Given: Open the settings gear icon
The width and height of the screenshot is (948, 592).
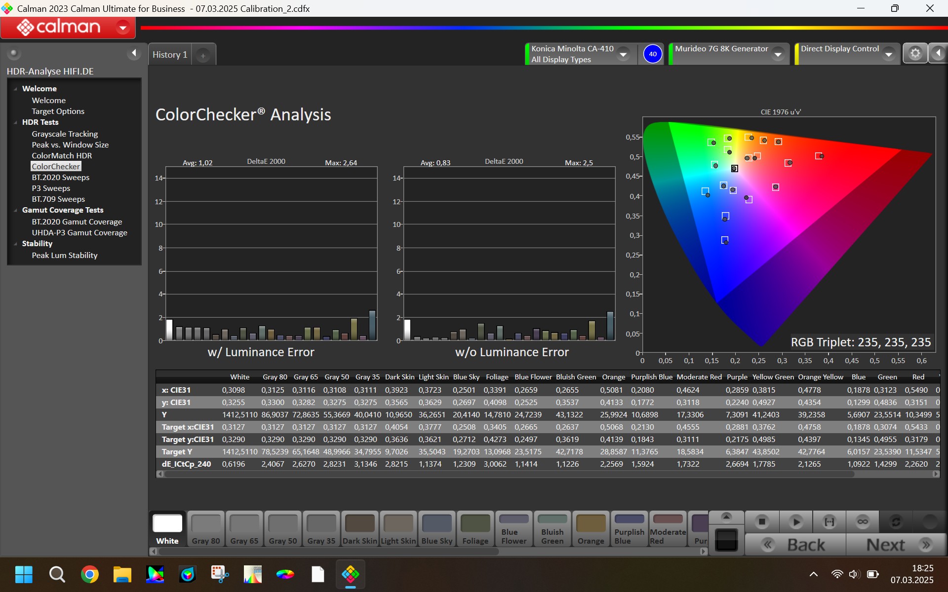Looking at the screenshot, I should click(x=915, y=53).
